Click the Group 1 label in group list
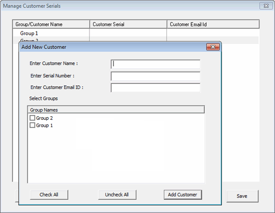Screen dimensions: 275x213 coord(44,126)
